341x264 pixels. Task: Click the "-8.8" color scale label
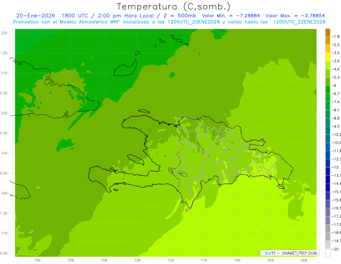pos(336,118)
